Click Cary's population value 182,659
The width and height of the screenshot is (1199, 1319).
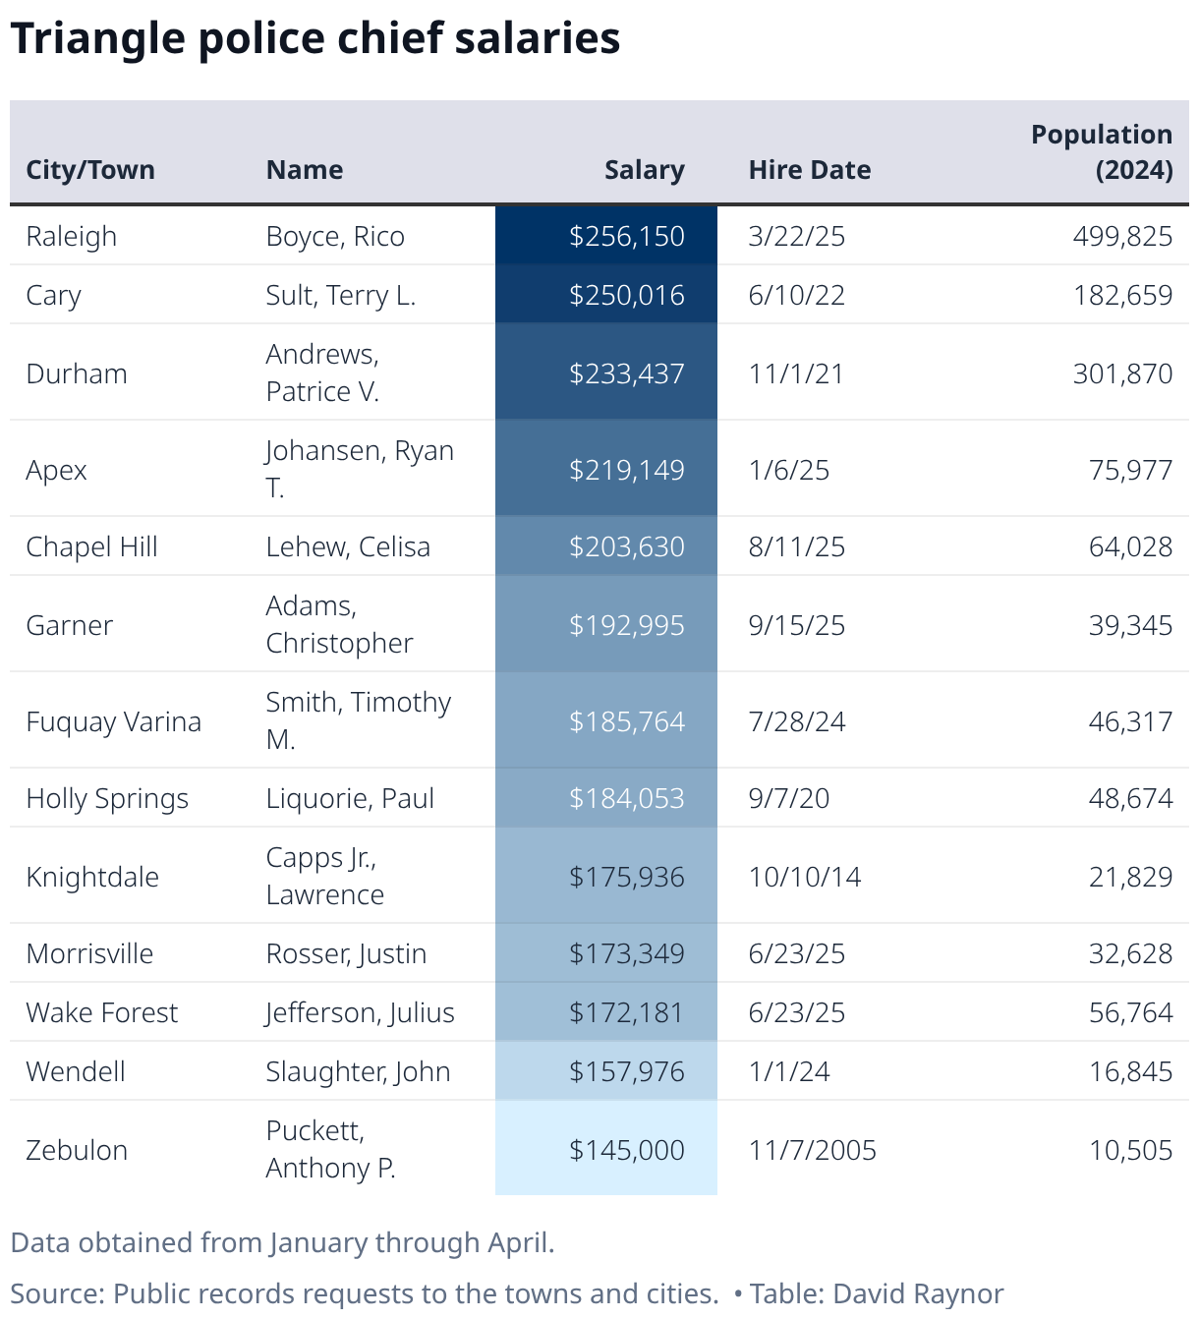point(1122,295)
